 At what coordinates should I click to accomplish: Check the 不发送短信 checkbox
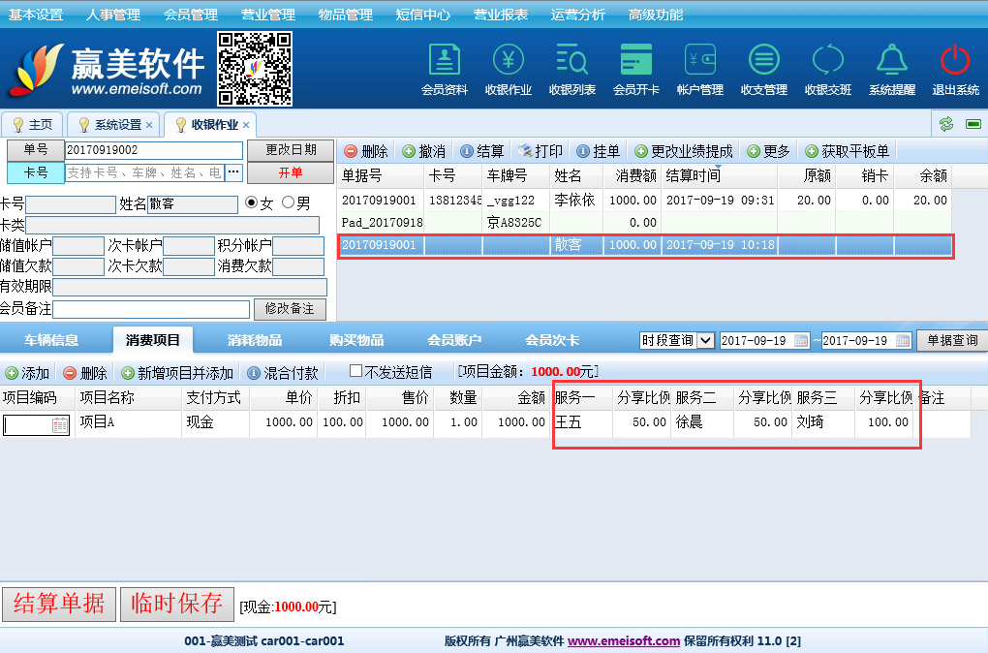pos(355,372)
